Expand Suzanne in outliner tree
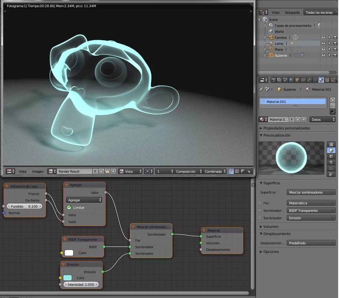The image size is (339, 298). [265, 55]
